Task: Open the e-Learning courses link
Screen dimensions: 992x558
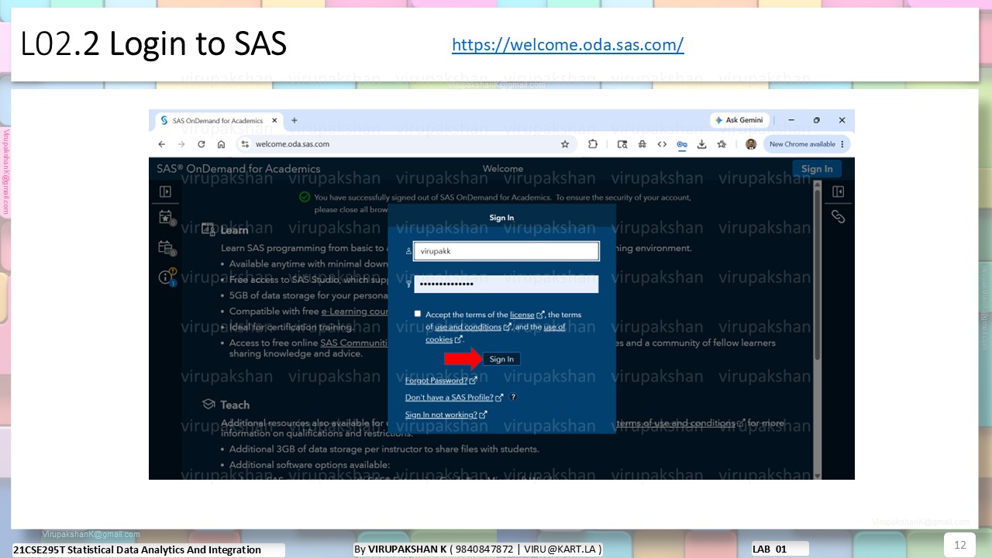Action: point(355,312)
